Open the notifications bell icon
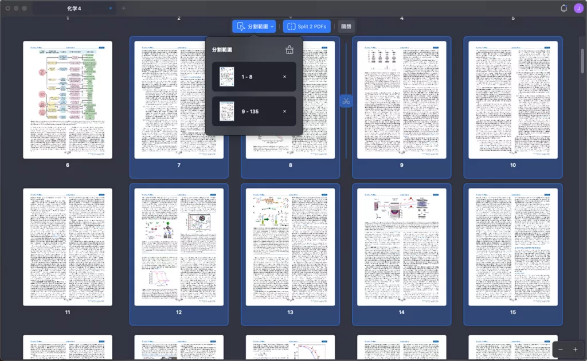 [x=564, y=8]
